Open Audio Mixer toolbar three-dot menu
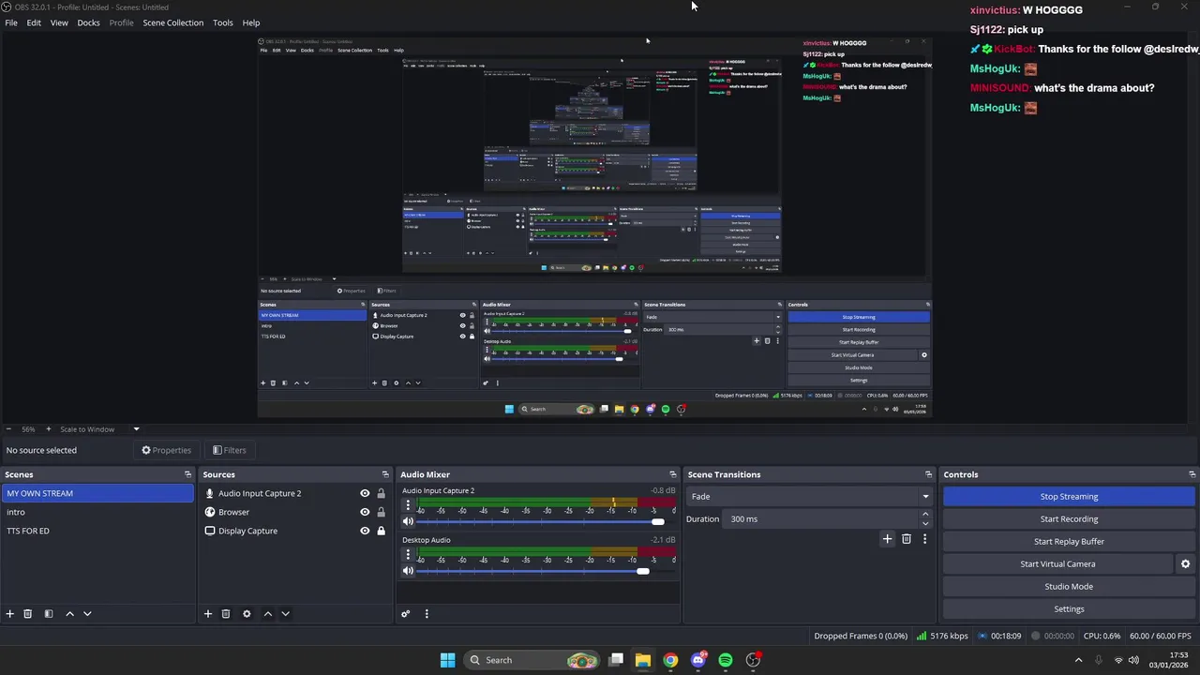Image resolution: width=1200 pixels, height=675 pixels. point(427,614)
